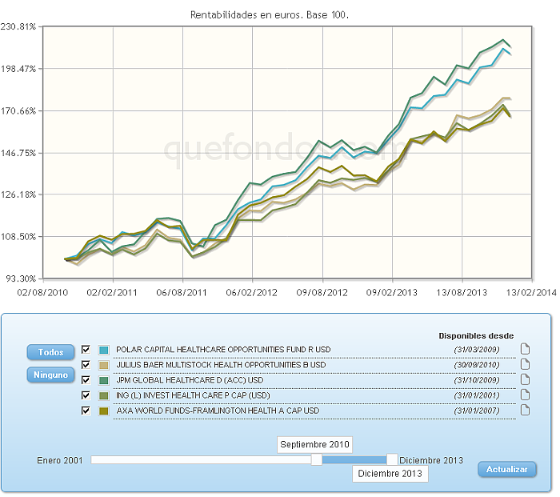Click the 93.30% y-axis label
The width and height of the screenshot is (560, 497).
[x=21, y=279]
